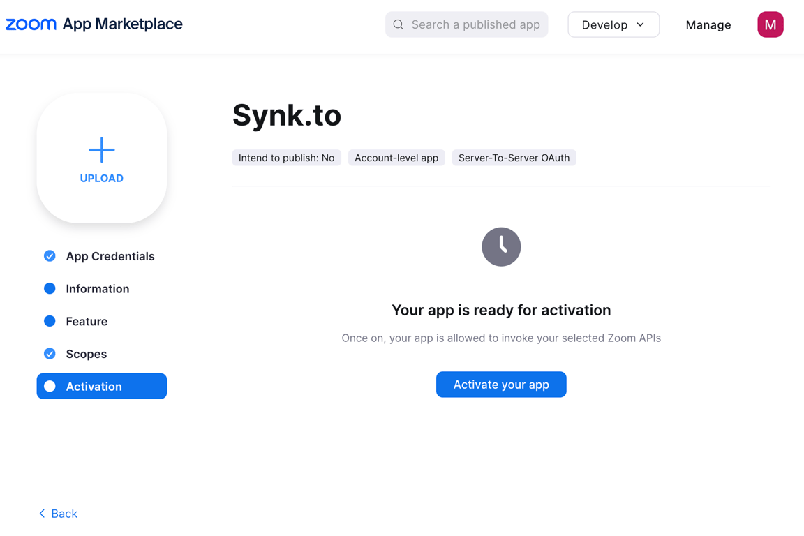
Task: Click the Scopes checkmark icon
Action: 50,354
